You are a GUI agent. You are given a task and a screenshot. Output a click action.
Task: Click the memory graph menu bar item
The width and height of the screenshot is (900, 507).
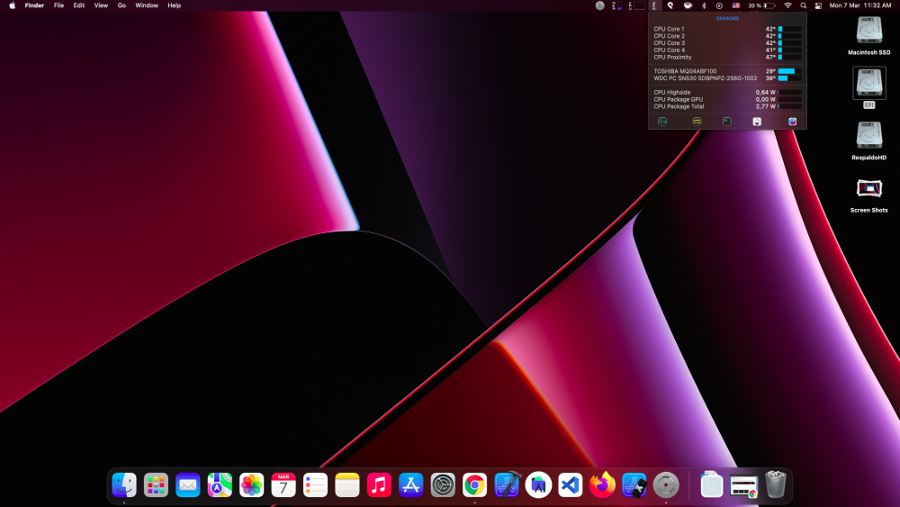(617, 5)
